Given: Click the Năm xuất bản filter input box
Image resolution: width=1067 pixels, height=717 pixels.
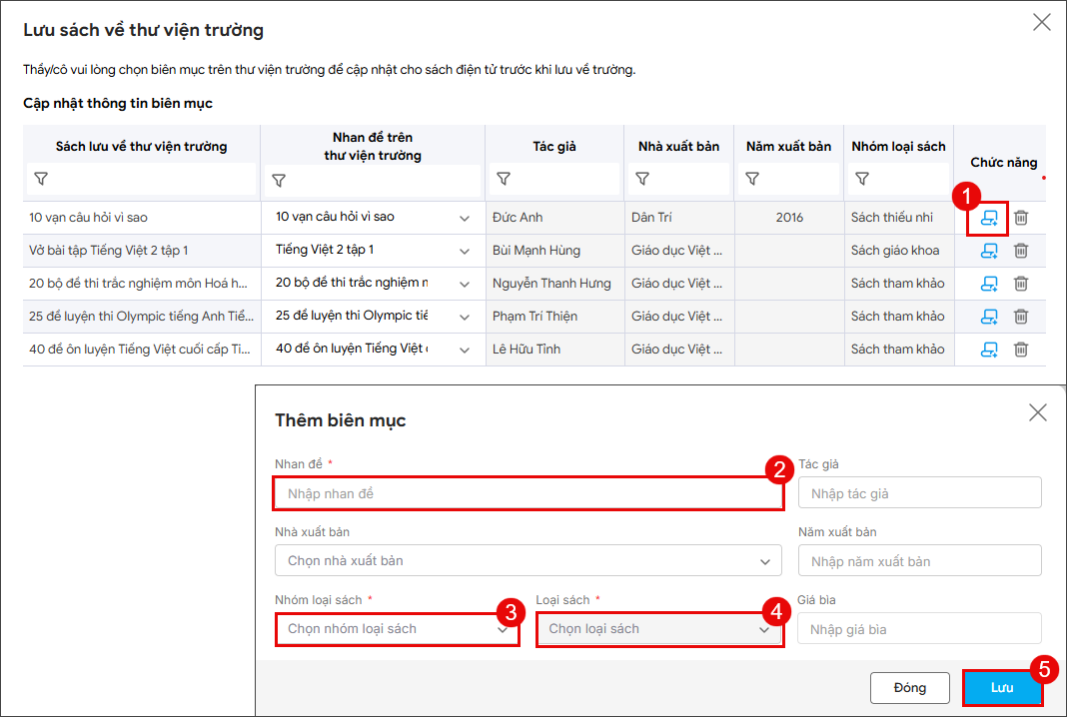Looking at the screenshot, I should (x=788, y=179).
